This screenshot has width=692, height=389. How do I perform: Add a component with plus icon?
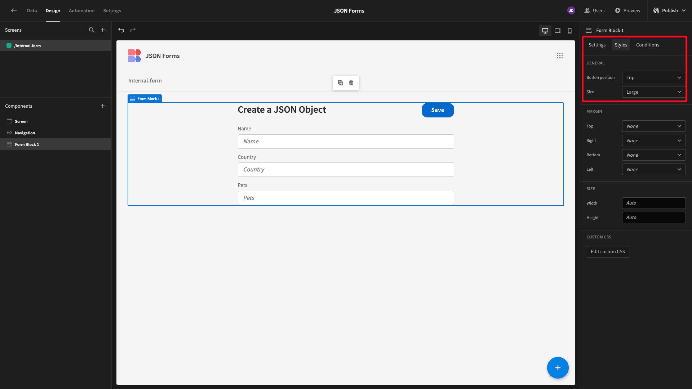[103, 106]
